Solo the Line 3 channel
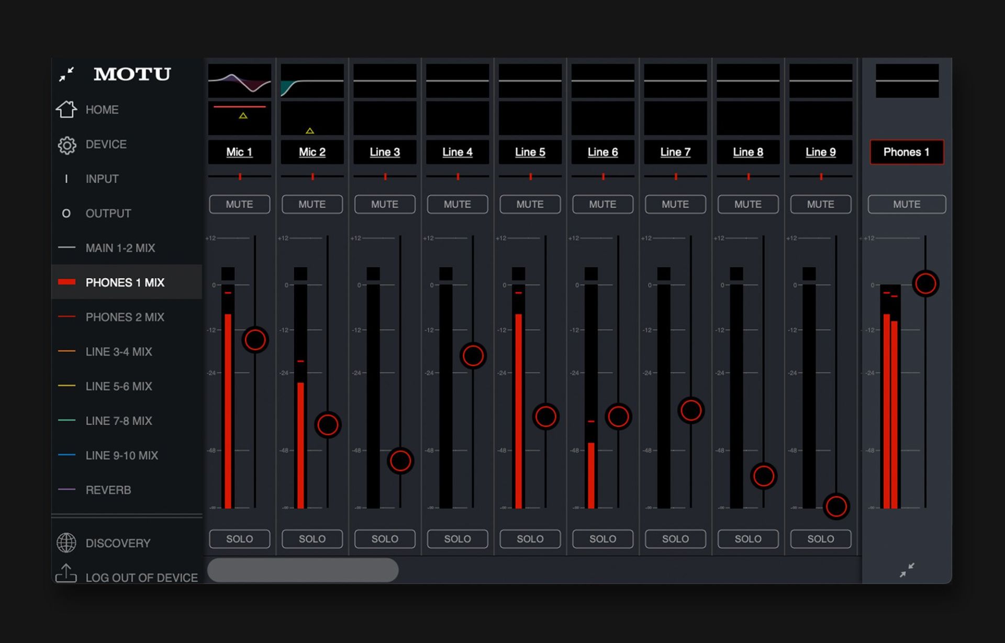 pos(385,539)
